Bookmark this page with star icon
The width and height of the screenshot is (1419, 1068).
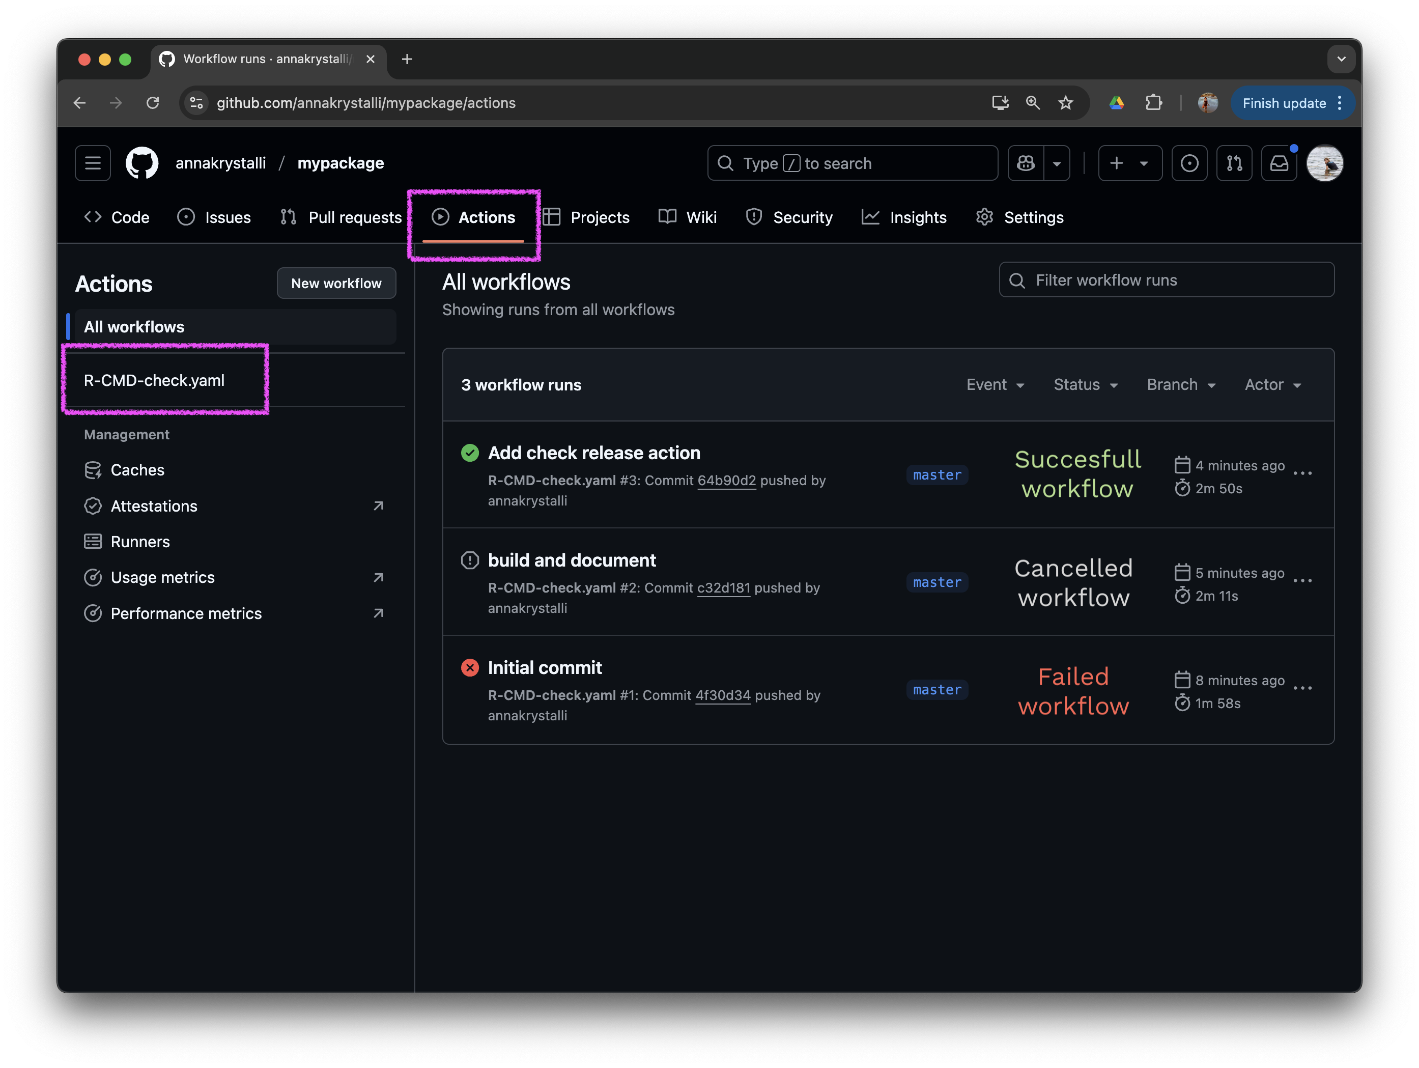point(1066,103)
